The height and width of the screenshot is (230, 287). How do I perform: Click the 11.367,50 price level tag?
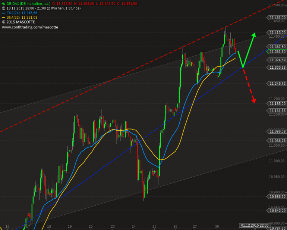[277, 47]
